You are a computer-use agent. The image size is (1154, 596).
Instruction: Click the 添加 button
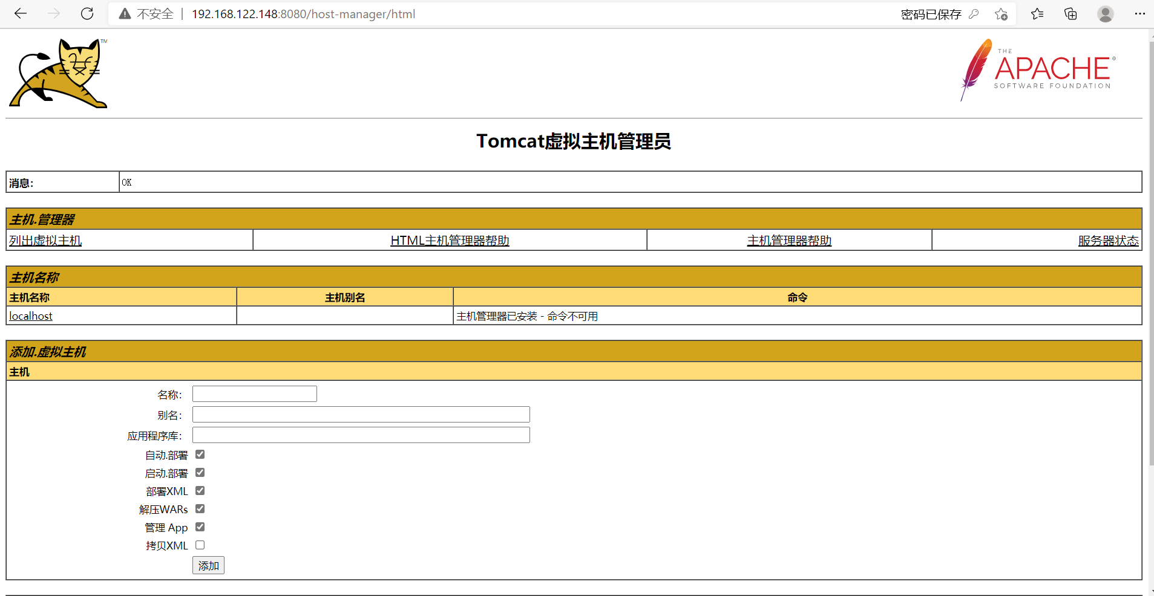tap(208, 566)
